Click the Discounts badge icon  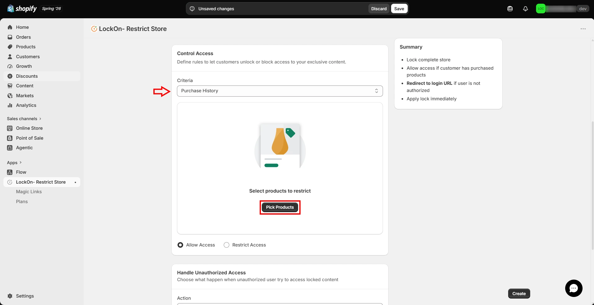[10, 76]
